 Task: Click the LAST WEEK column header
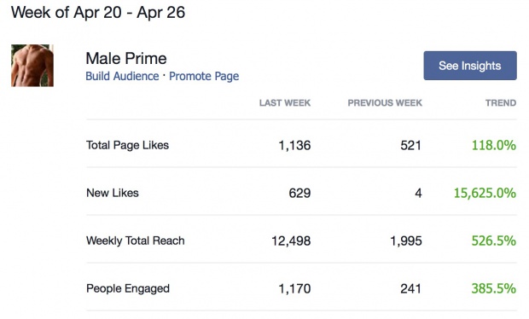(285, 103)
